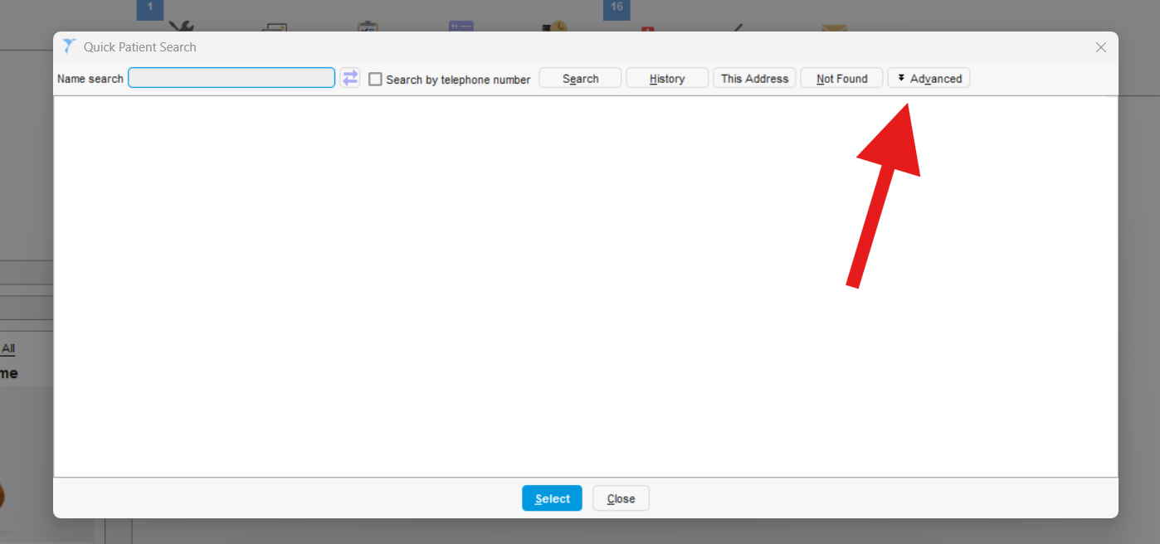Click the blue badge showing 16
This screenshot has width=1160, height=544.
617,8
